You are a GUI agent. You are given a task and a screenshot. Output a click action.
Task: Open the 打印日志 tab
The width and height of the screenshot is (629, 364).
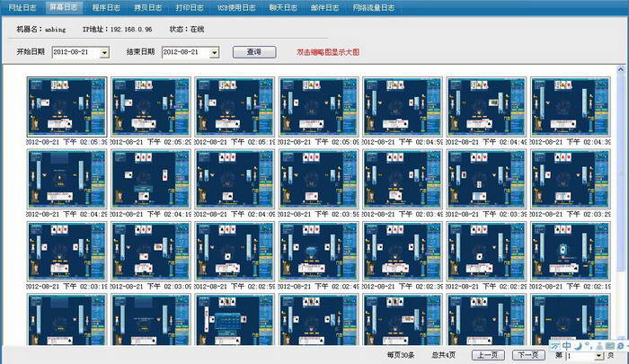[190, 7]
